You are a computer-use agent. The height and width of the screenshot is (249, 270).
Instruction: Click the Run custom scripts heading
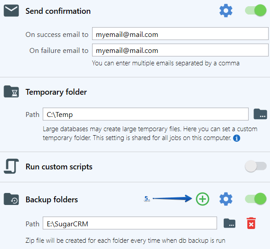click(59, 167)
